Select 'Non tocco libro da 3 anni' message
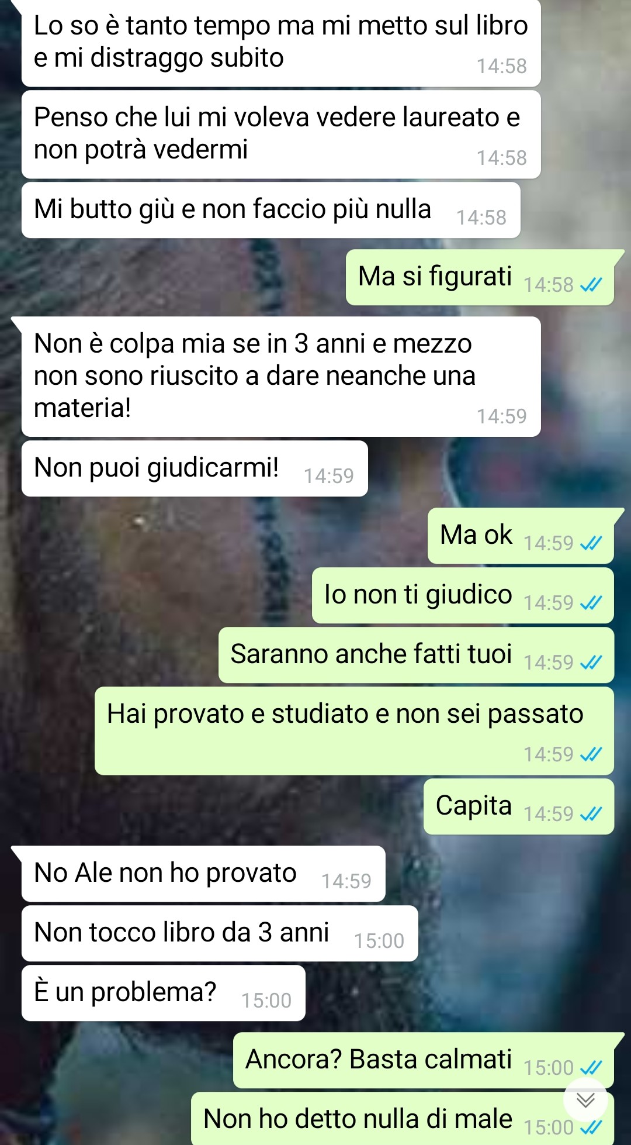The width and height of the screenshot is (631, 1145). [220, 933]
